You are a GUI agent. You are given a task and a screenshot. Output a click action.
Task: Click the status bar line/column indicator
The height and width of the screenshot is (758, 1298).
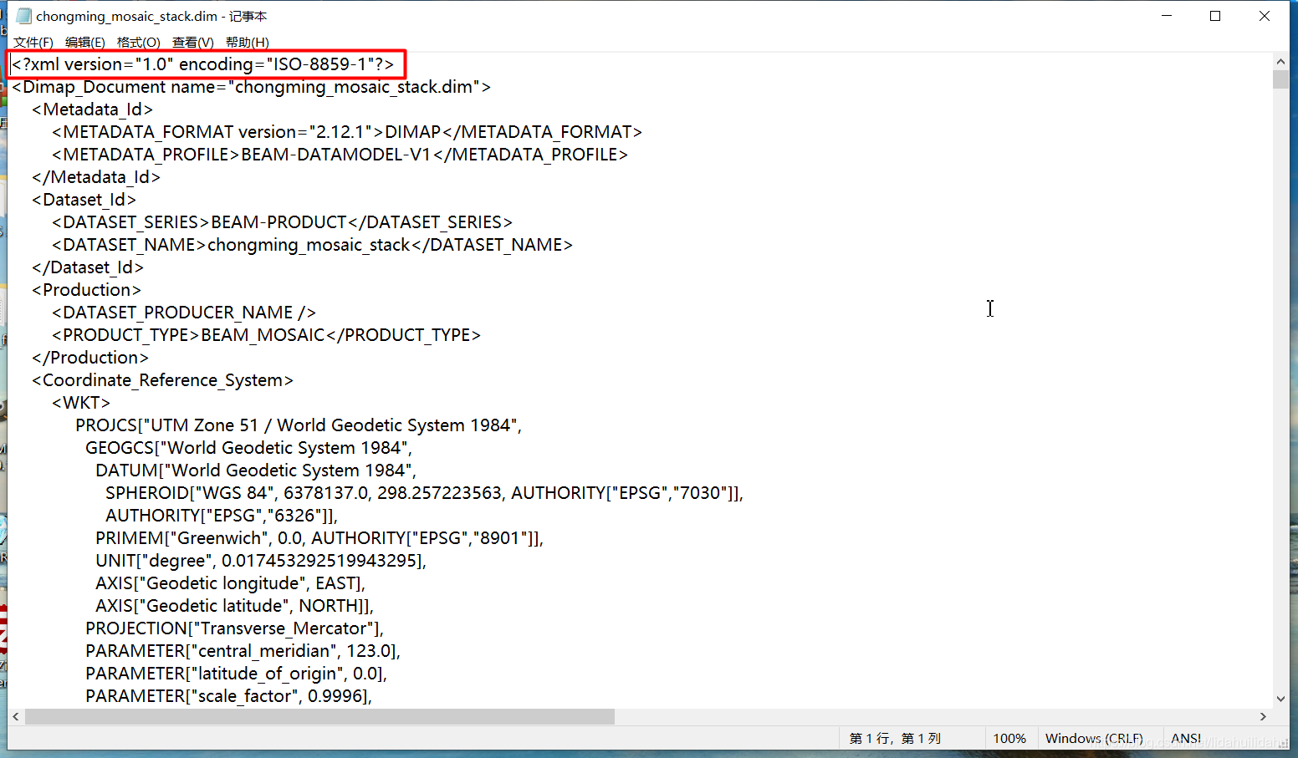coord(895,739)
